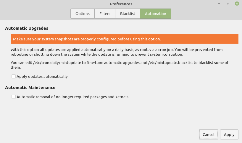Switch to the Options tab
Screen dimensions: 242x143
point(83,14)
